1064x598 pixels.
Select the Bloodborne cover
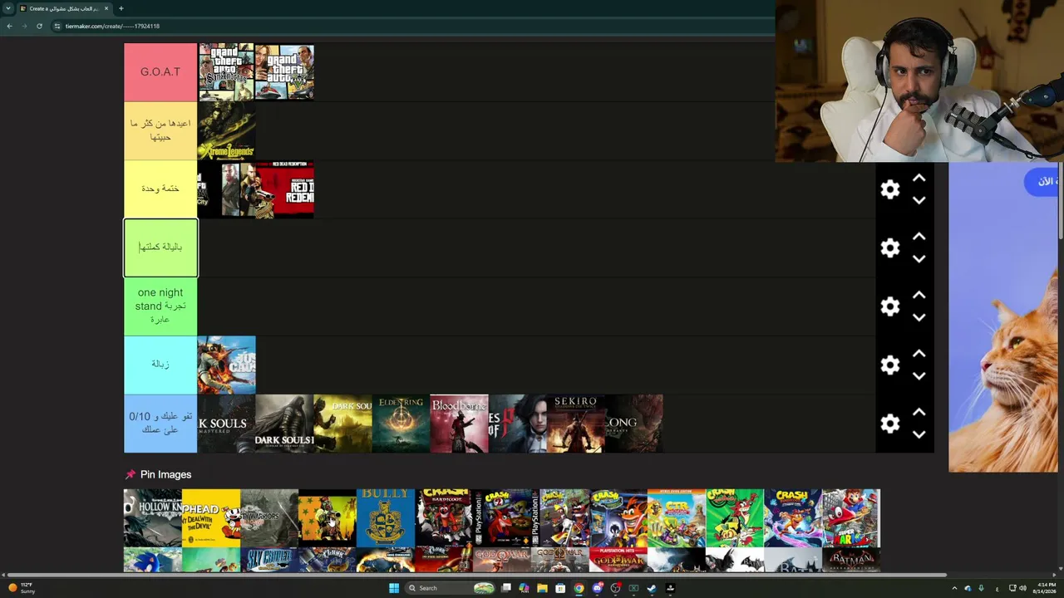click(x=459, y=424)
